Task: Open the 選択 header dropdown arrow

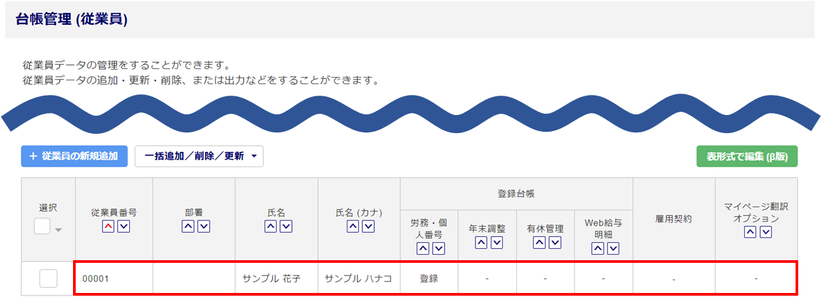Action: point(58,230)
